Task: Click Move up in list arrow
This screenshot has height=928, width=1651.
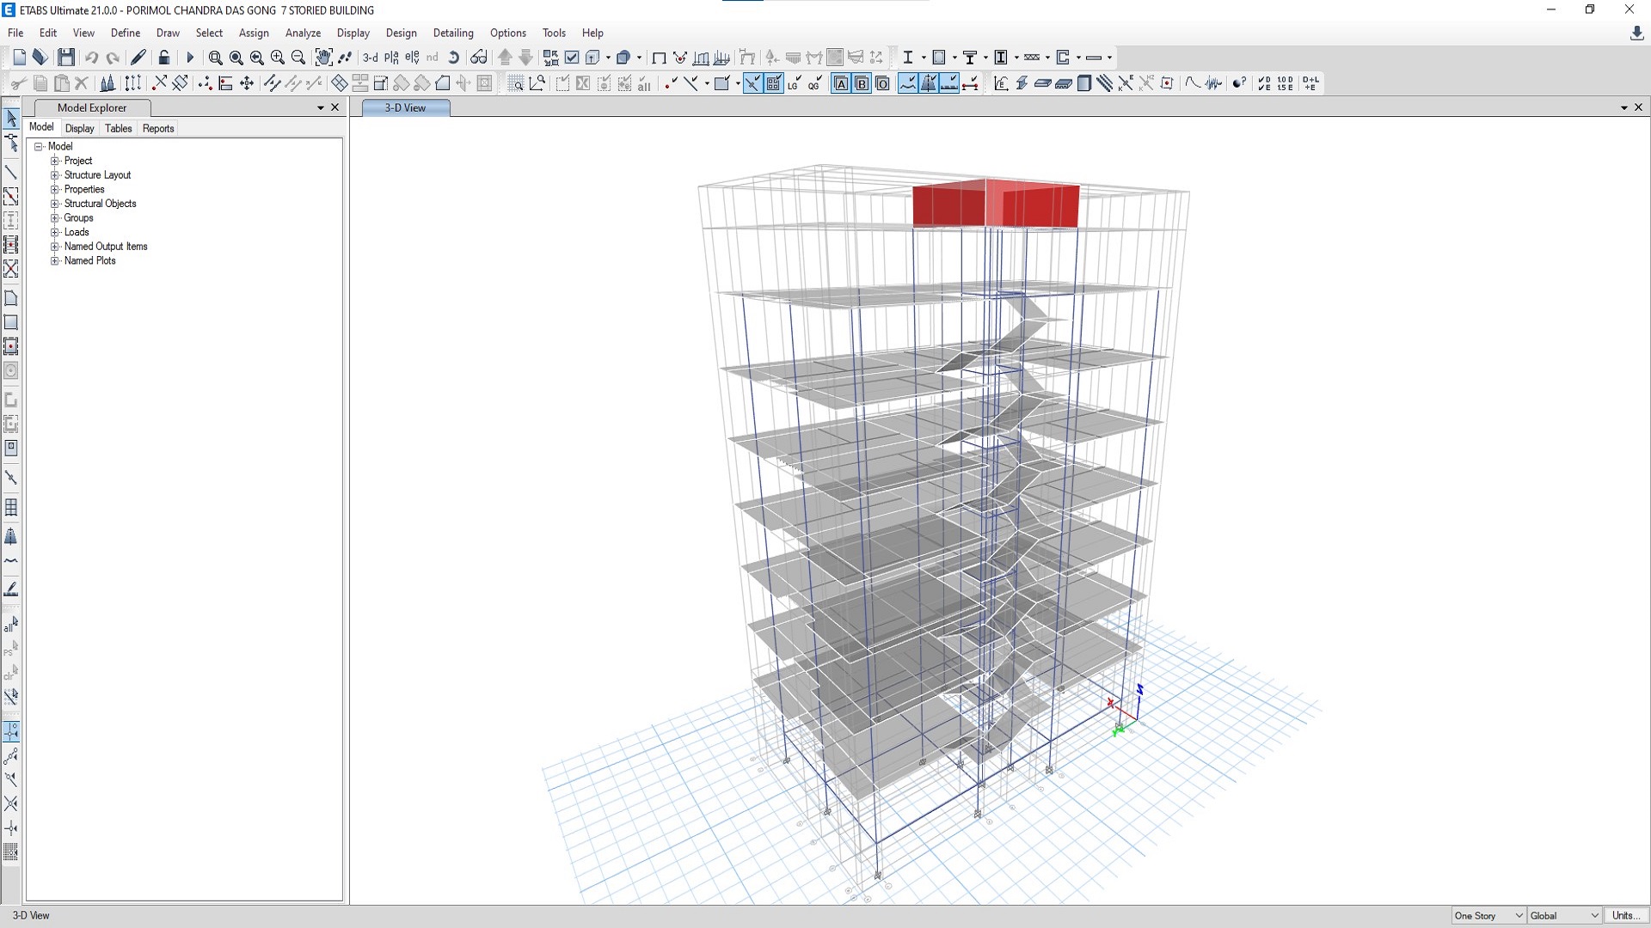Action: pos(506,58)
